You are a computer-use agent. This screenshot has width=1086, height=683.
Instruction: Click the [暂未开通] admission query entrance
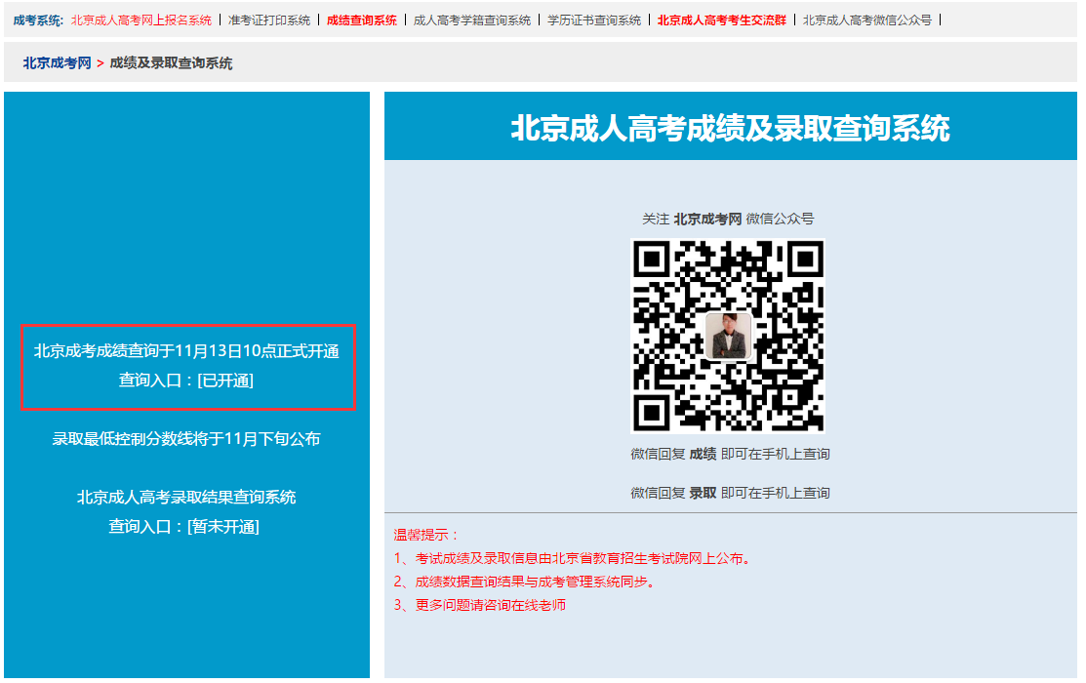[223, 527]
